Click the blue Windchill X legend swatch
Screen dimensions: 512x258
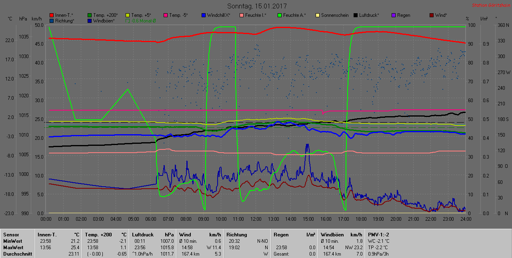pos(204,15)
